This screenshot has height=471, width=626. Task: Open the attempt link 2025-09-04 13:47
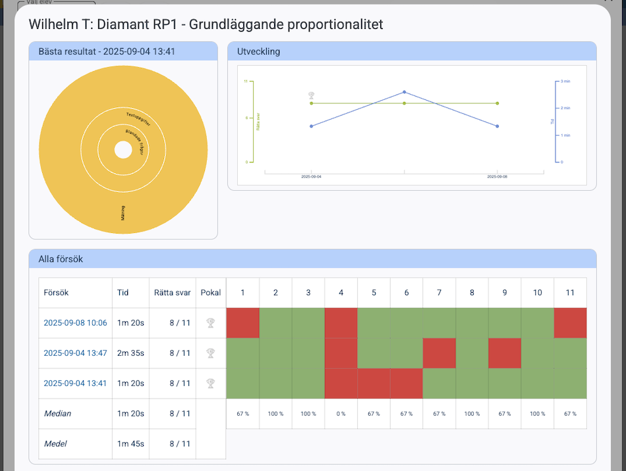click(75, 353)
